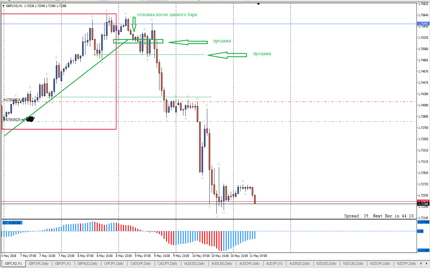
Task: Click the green dashed order level line
Action: [x=209, y=121]
